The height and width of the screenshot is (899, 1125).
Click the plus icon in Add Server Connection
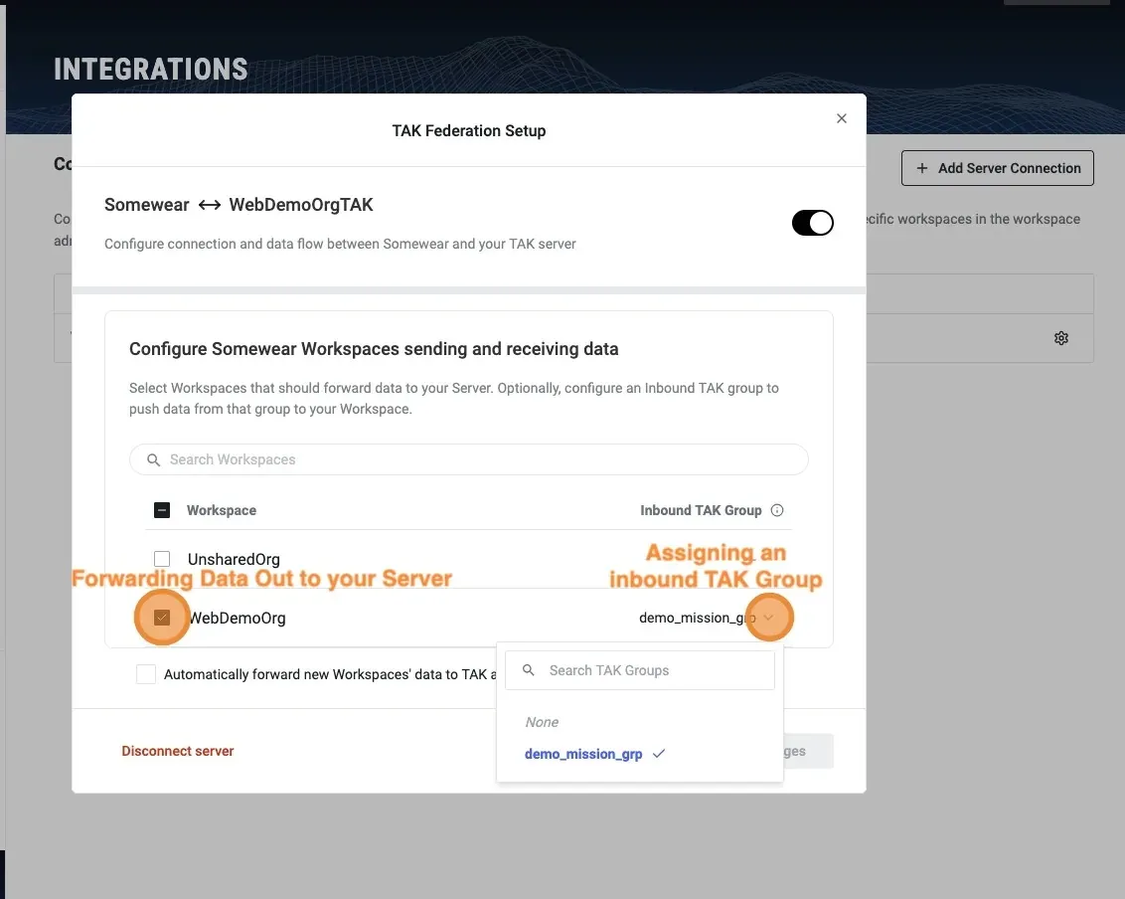[x=922, y=168]
